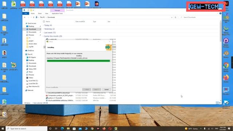Open File Explorer from the taskbar
The image size is (233, 131).
[68, 128]
